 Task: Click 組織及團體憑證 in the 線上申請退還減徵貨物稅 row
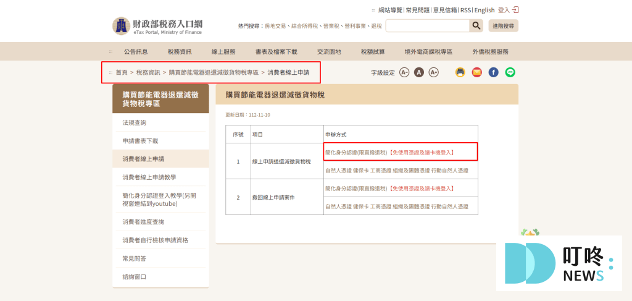pos(411,171)
